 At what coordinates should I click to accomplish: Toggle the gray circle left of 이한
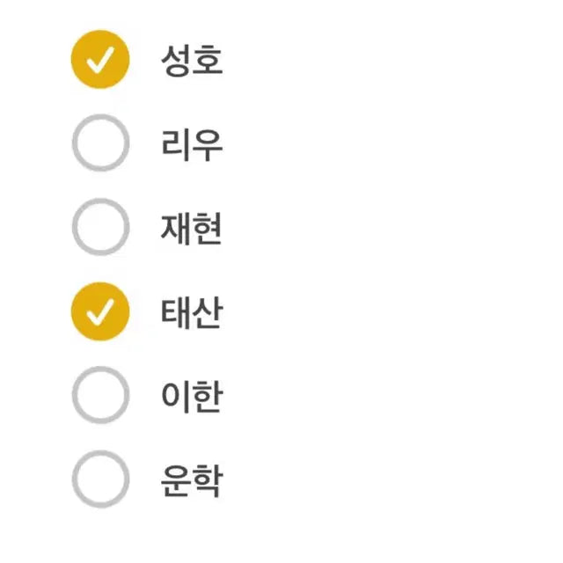tap(100, 395)
